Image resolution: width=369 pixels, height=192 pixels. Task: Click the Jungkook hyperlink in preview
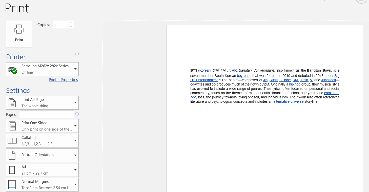click(329, 80)
